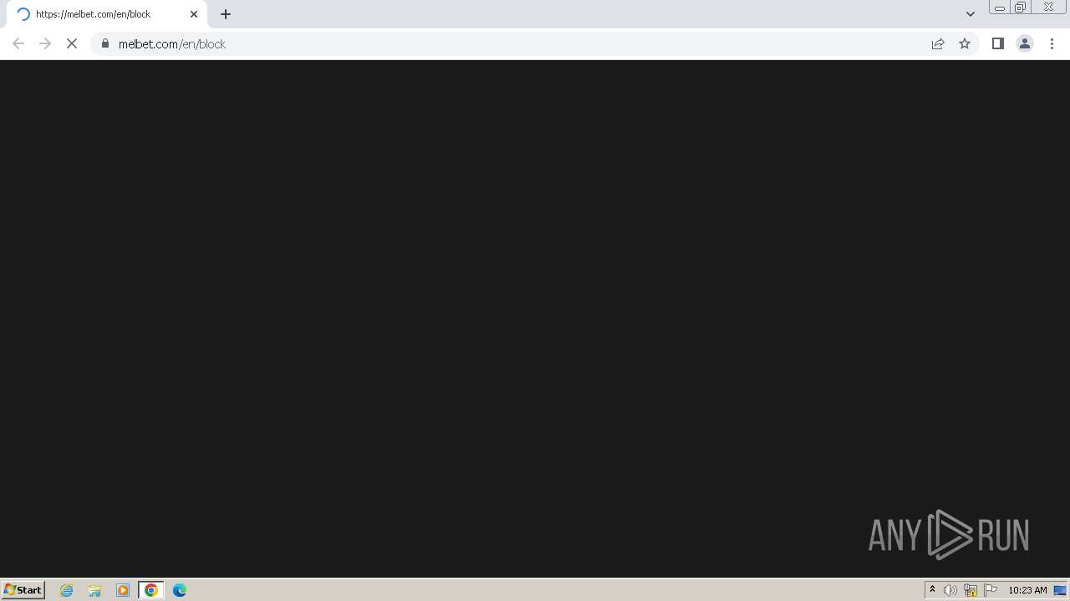Screen dimensions: 1070x601
Task: Select the melbet.com/en/block tab
Action: 106,14
